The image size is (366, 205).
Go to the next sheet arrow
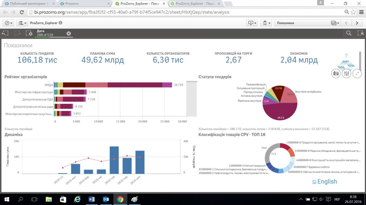(x=357, y=23)
